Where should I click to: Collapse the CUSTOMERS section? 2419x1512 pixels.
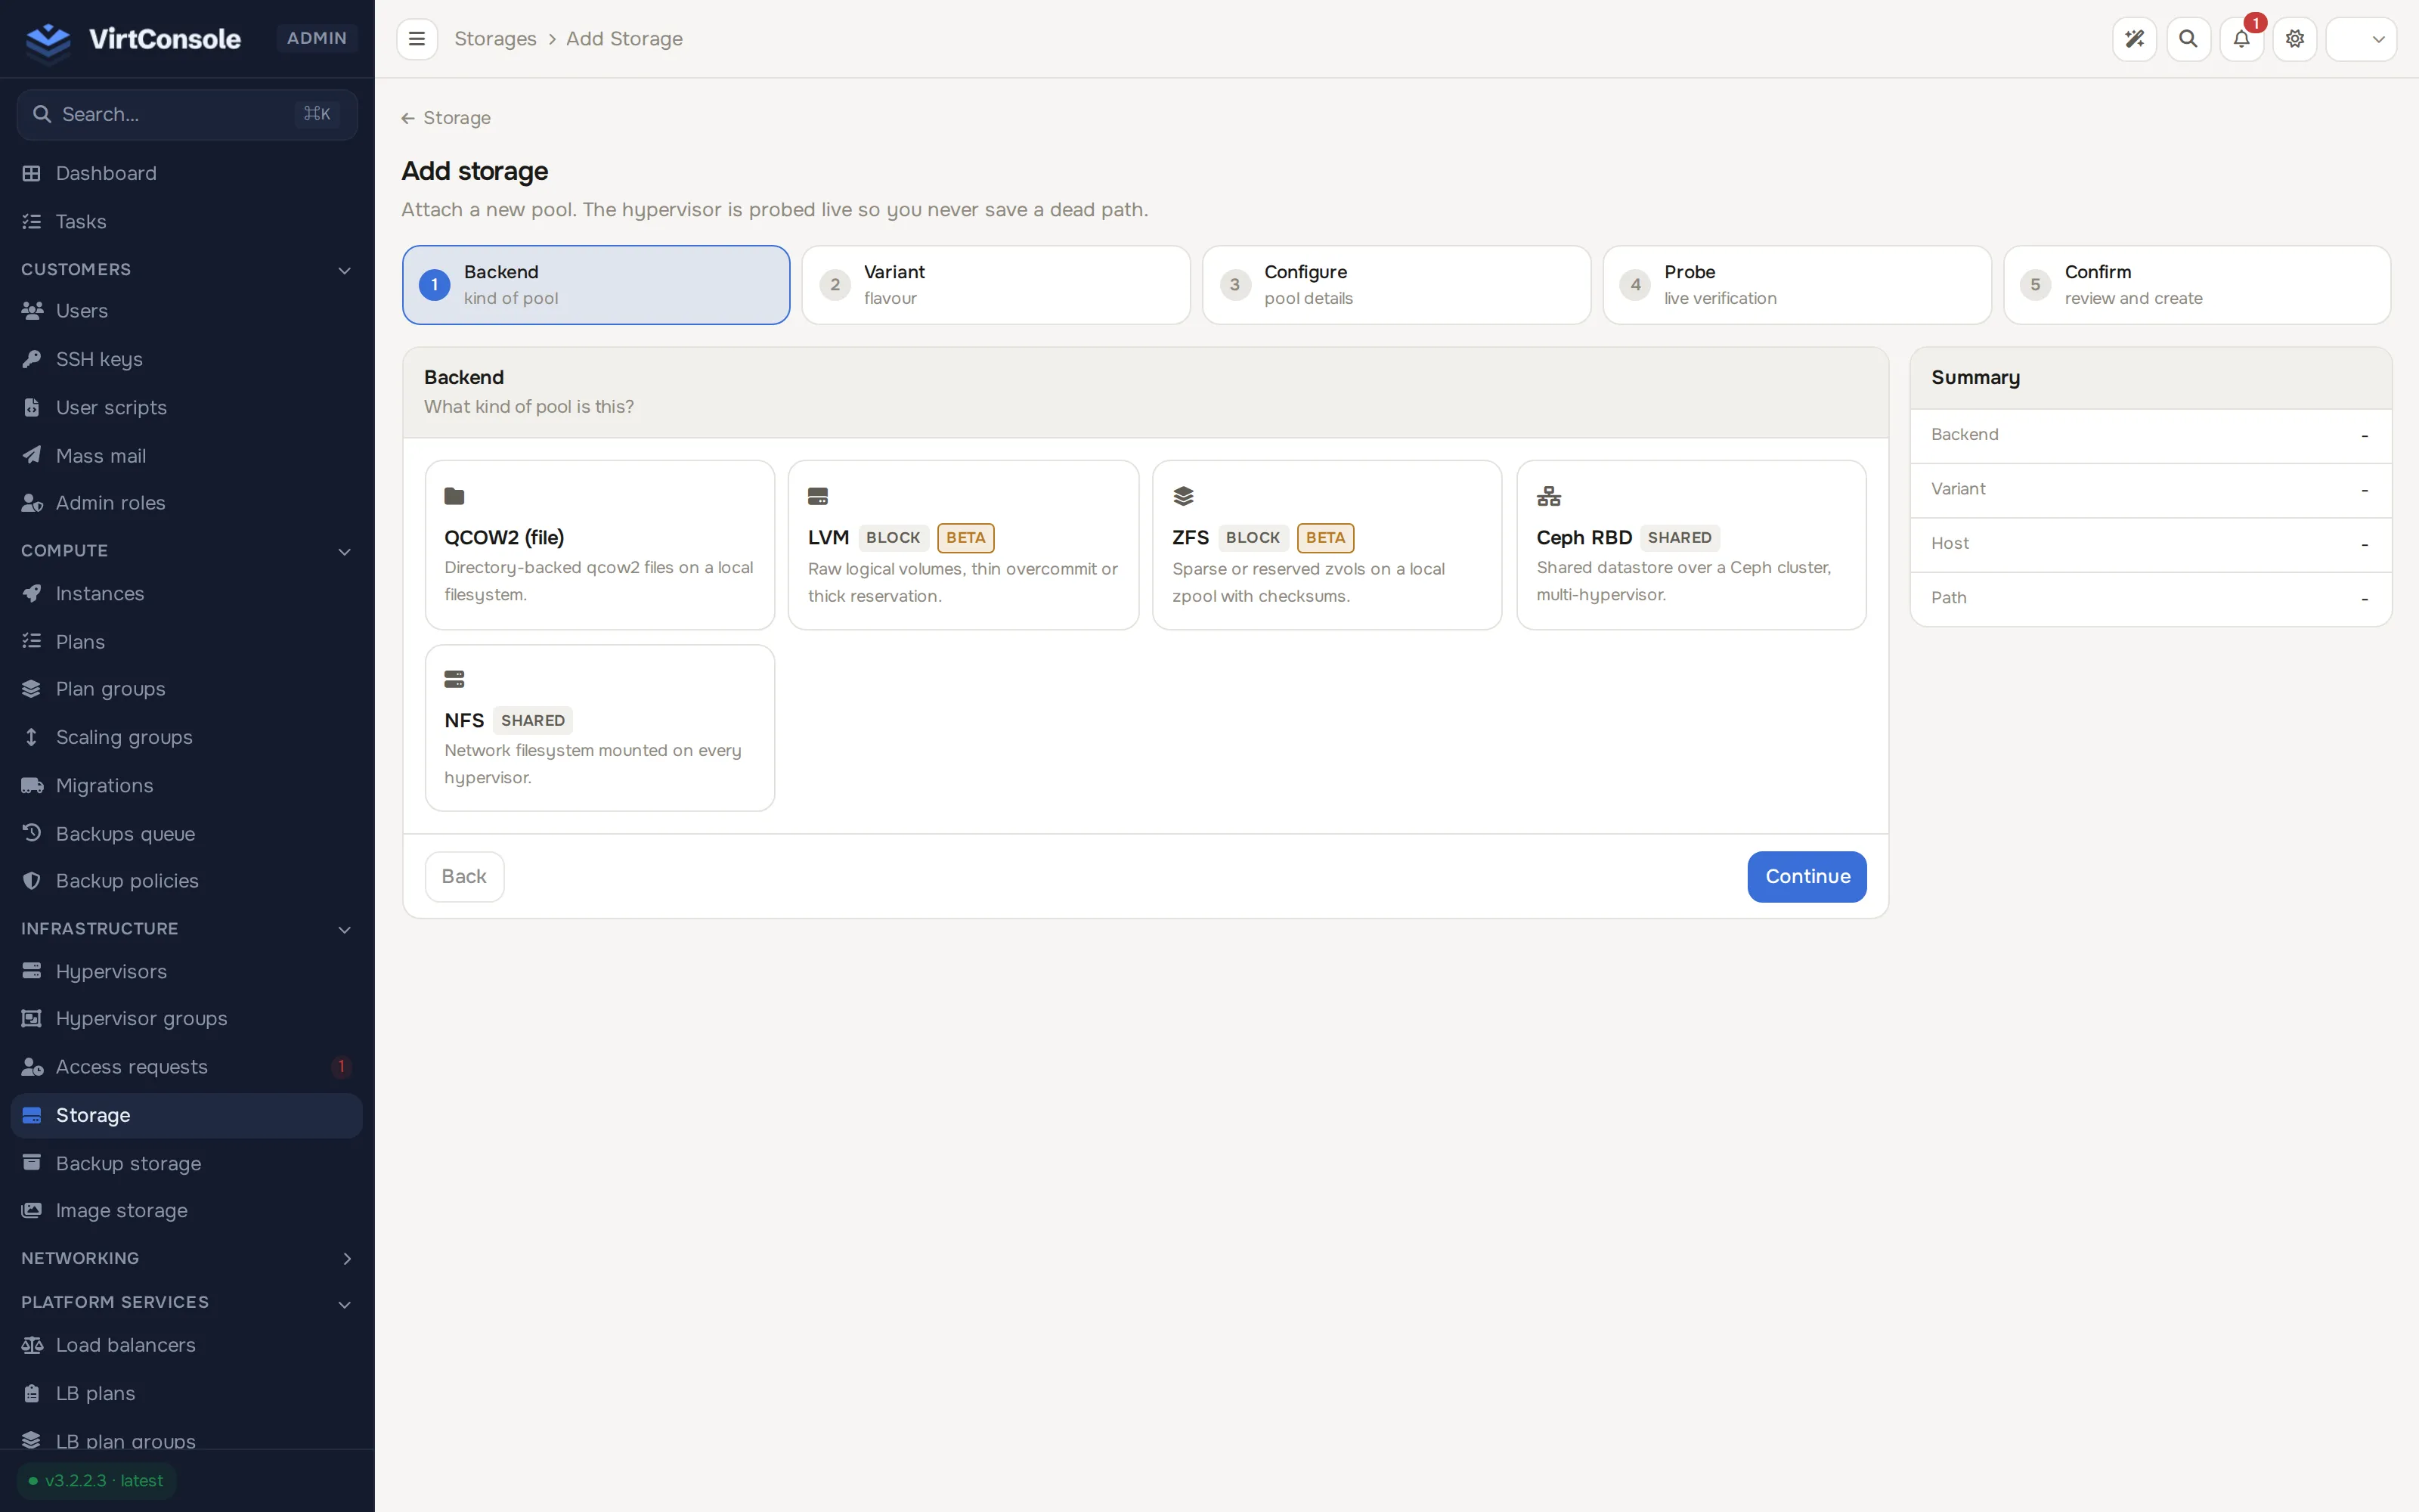point(187,270)
